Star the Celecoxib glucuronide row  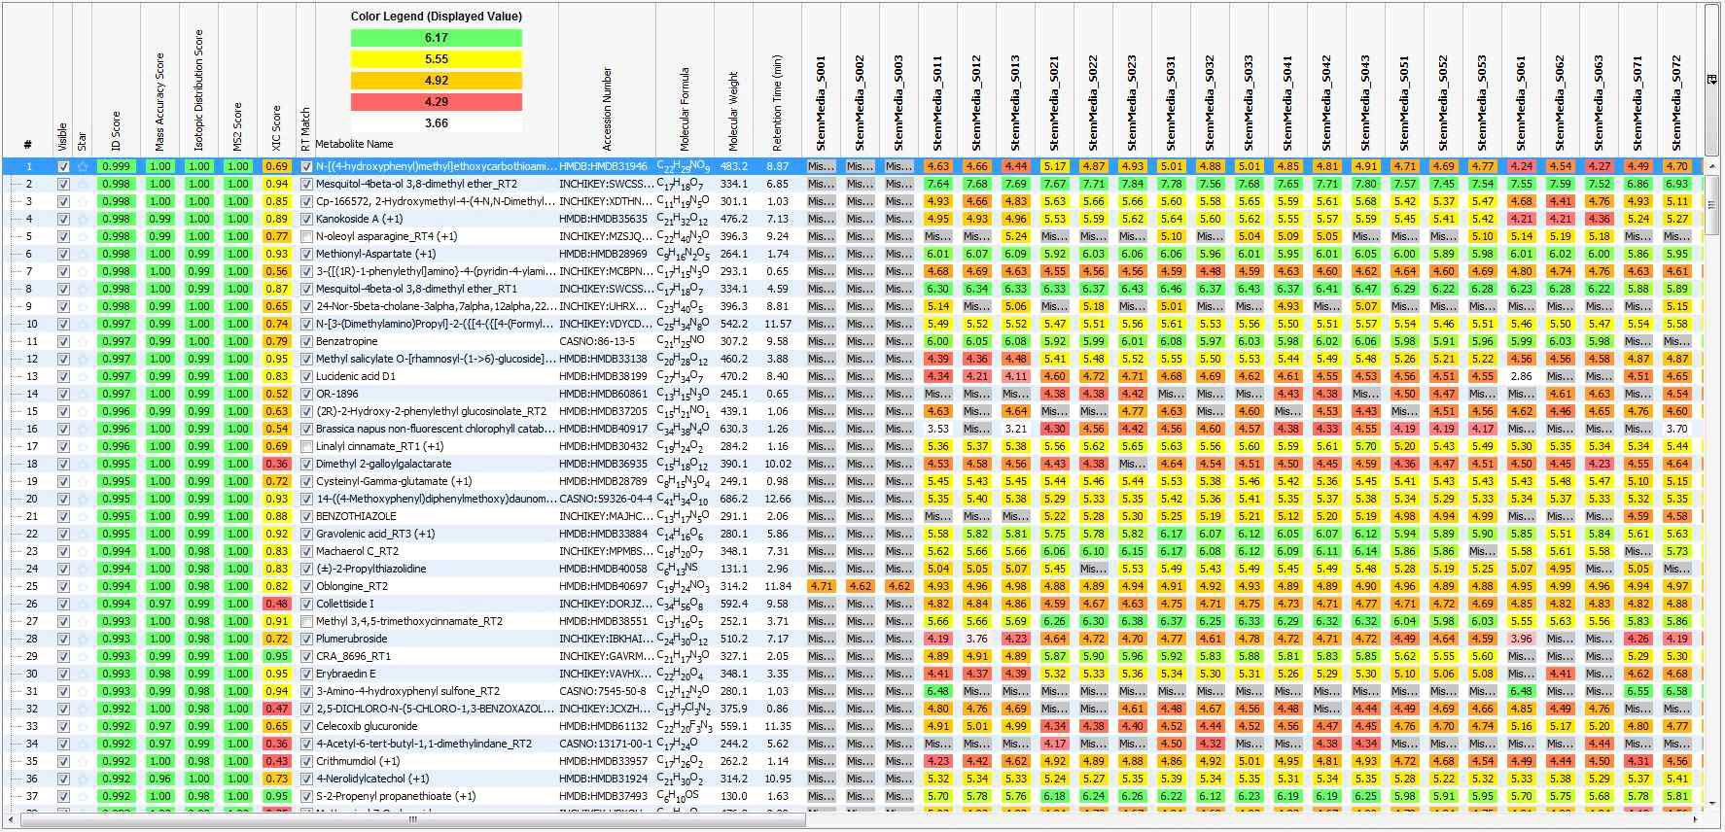(x=83, y=726)
